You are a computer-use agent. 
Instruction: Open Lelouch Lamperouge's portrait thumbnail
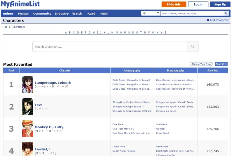point(28,84)
